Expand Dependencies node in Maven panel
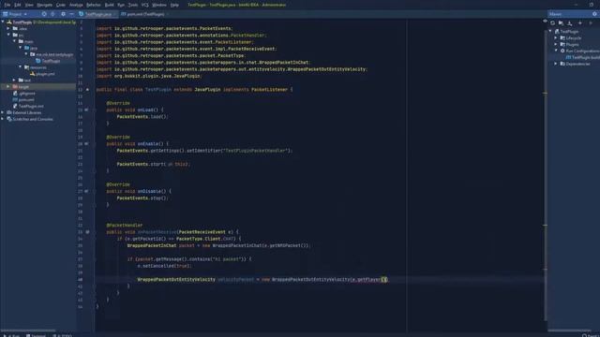Image resolution: width=600 pixels, height=337 pixels. (556, 64)
